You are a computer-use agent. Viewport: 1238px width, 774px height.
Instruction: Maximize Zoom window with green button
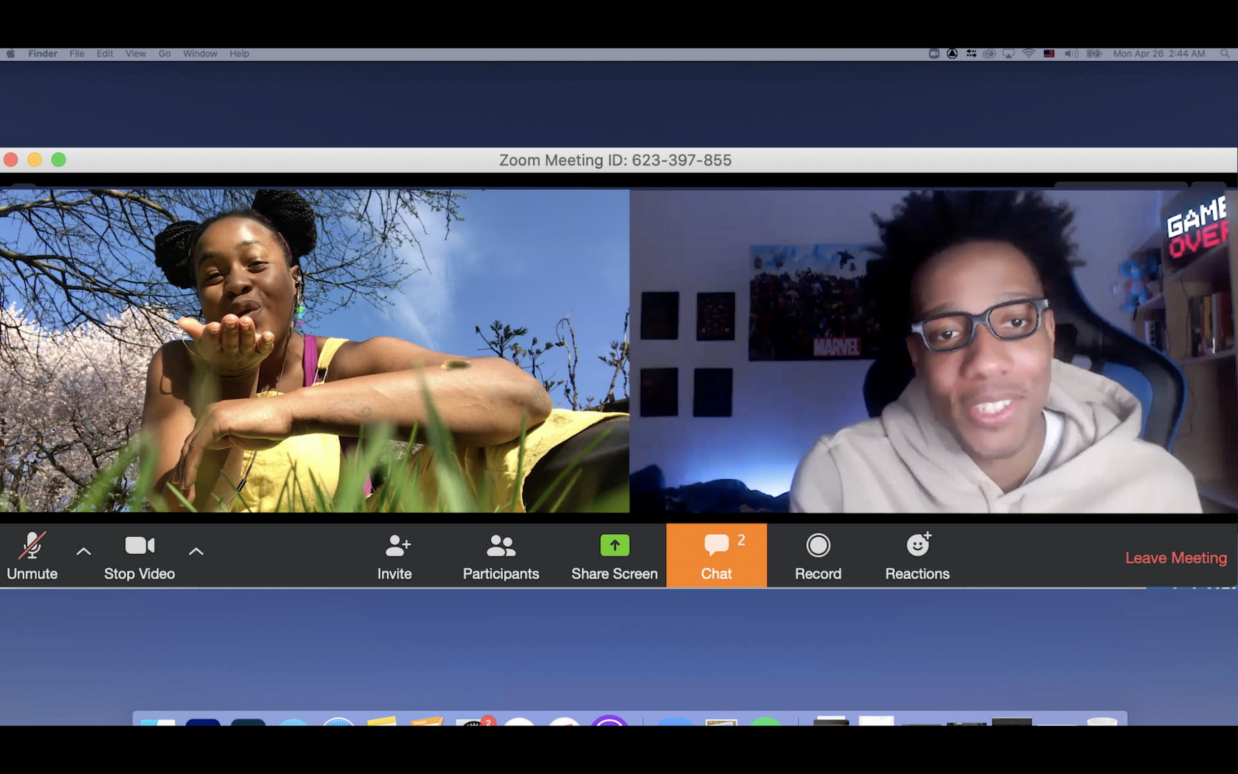pyautogui.click(x=58, y=160)
